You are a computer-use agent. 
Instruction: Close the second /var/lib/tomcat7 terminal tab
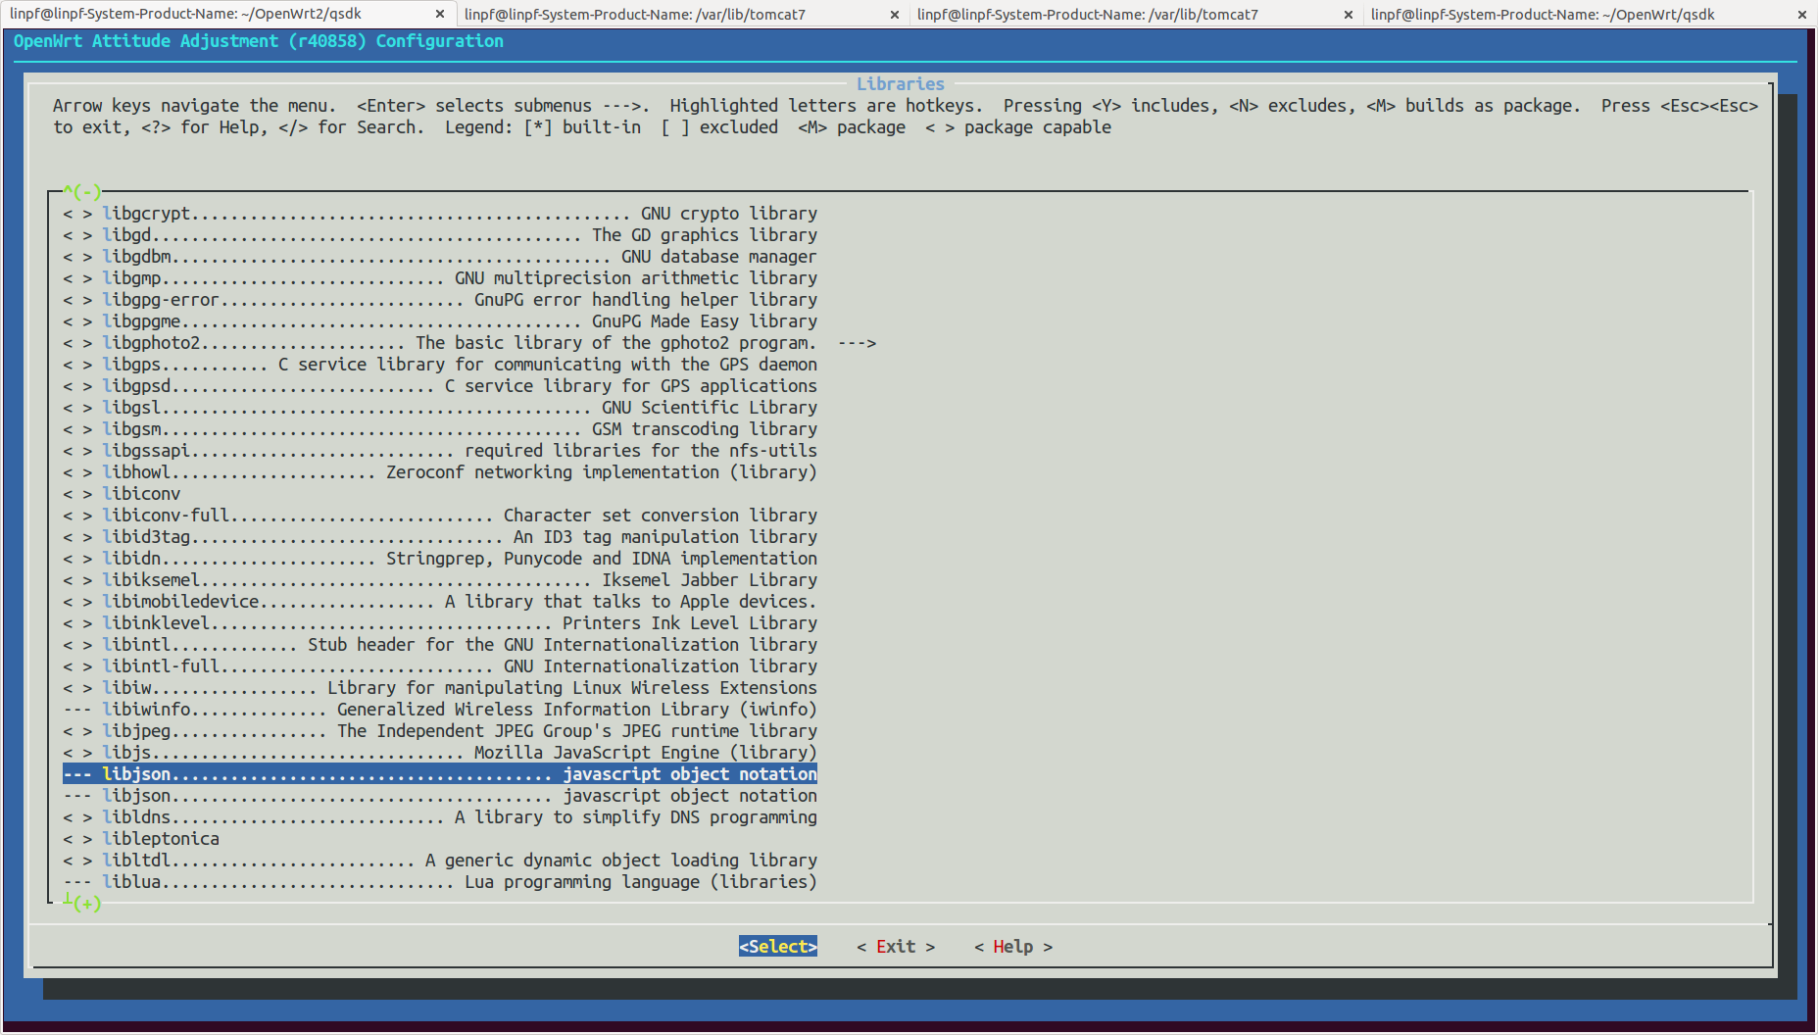[1348, 15]
